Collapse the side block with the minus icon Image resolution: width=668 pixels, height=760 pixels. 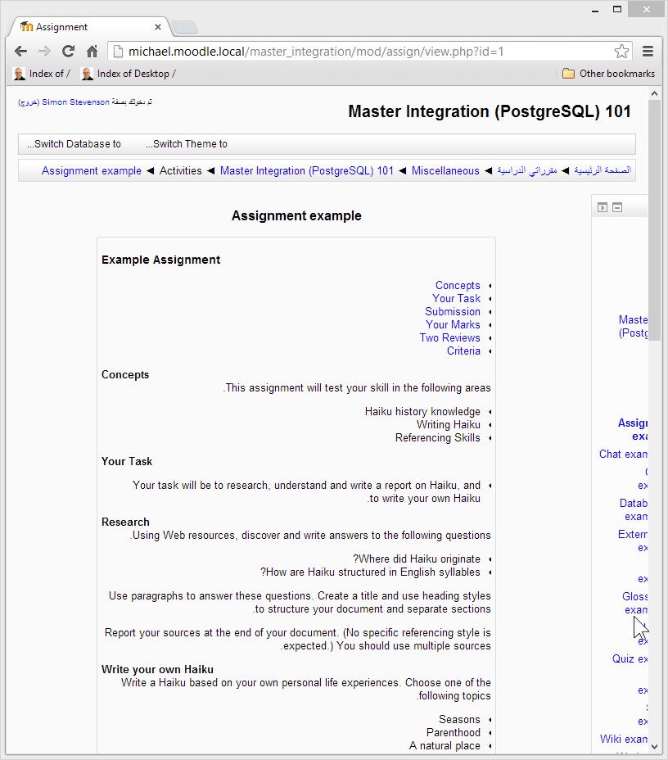[x=617, y=207]
